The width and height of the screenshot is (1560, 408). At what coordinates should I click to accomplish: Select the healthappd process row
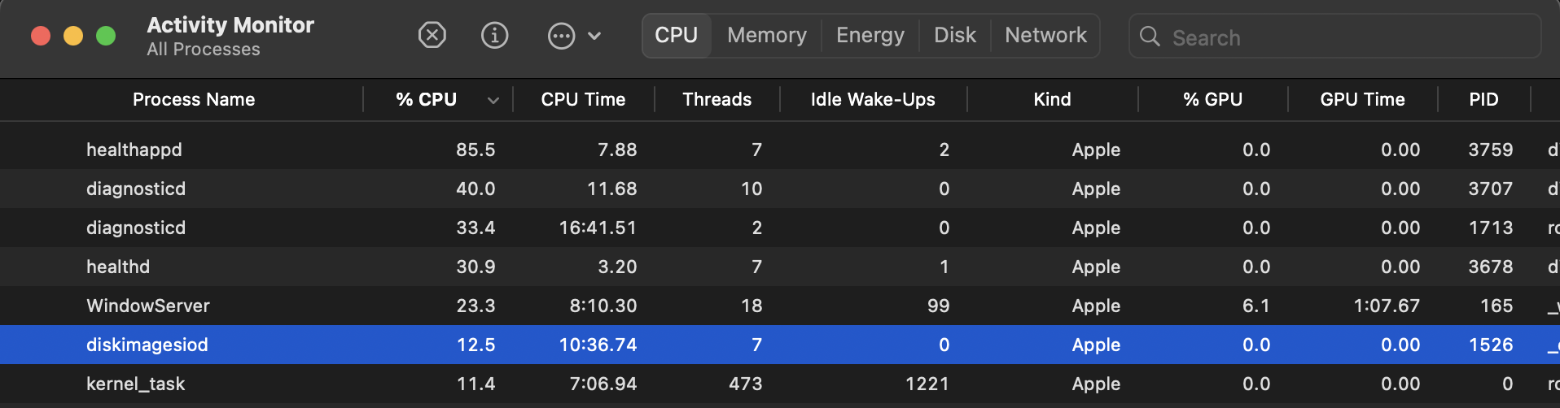point(134,150)
